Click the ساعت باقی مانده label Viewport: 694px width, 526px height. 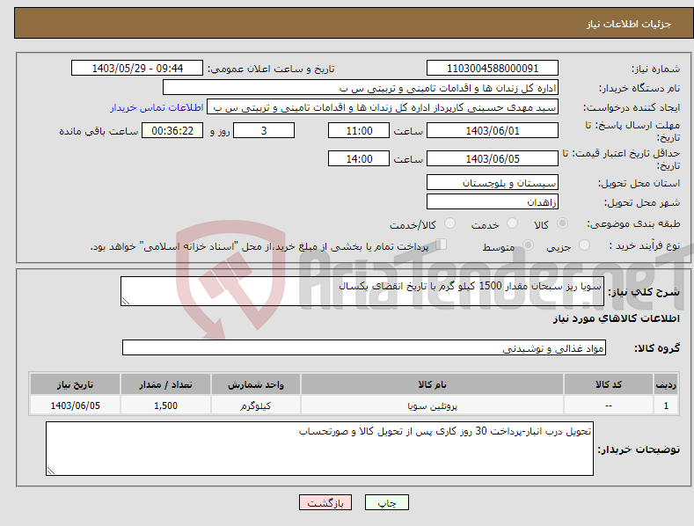point(99,131)
